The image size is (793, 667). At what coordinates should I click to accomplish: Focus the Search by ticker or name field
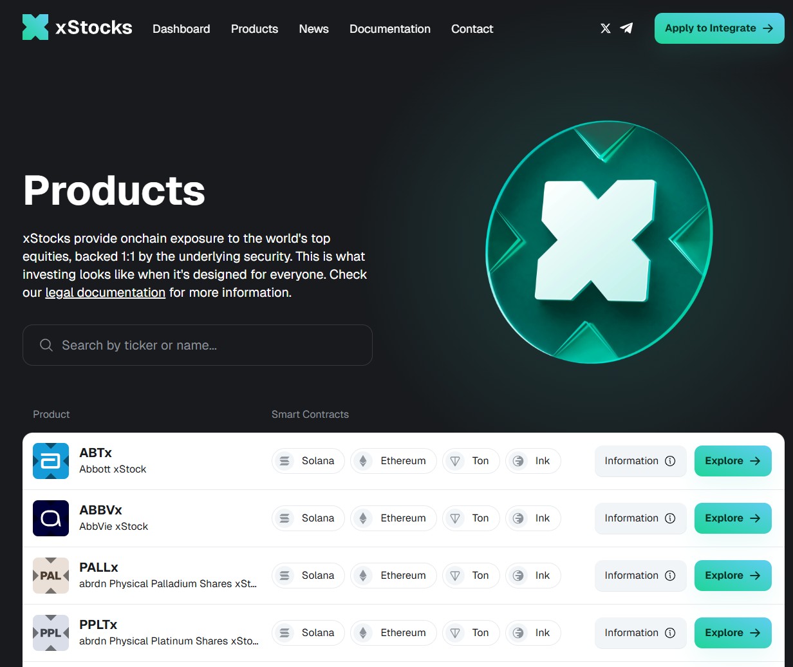206,345
